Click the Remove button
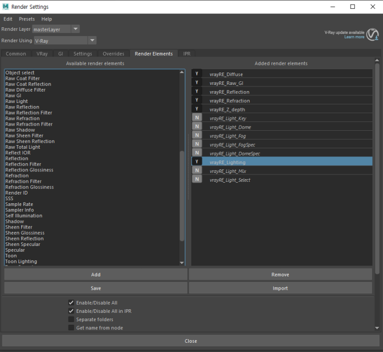Viewport: 383px width, 352px height. [280, 275]
